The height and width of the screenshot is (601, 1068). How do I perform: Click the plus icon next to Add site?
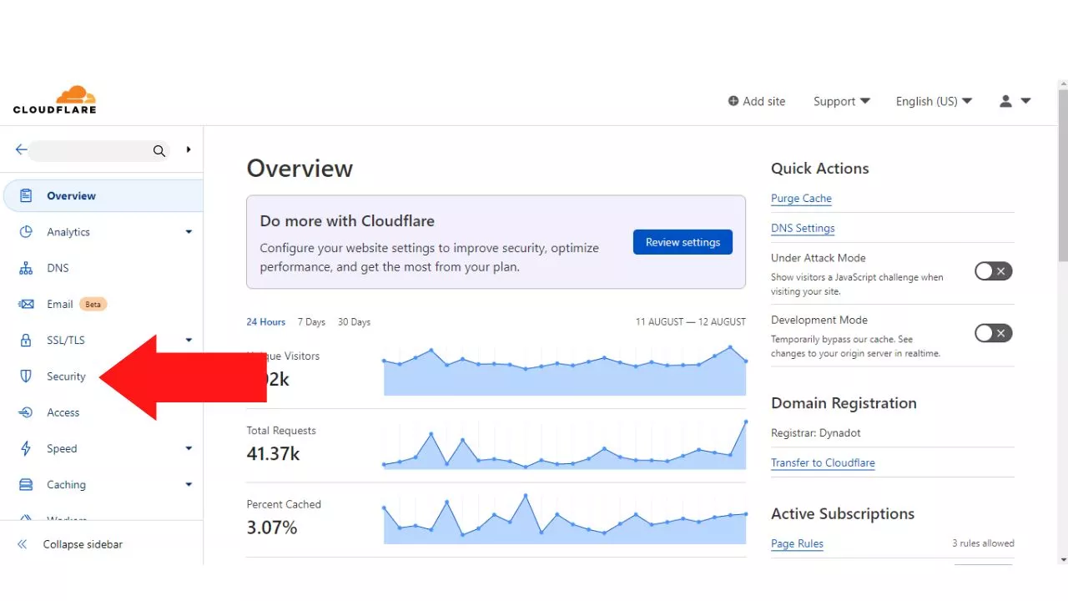733,101
